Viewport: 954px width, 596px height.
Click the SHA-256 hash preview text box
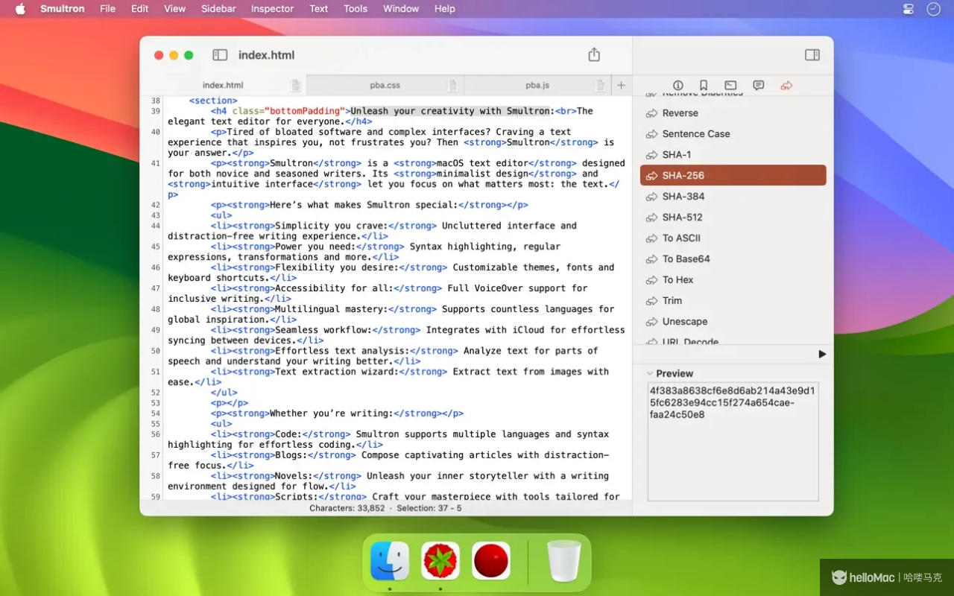733,441
